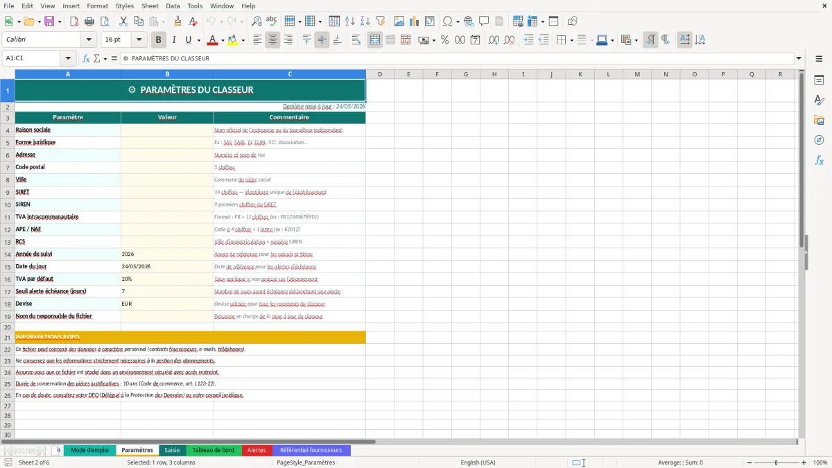Align cell text right

pos(288,40)
